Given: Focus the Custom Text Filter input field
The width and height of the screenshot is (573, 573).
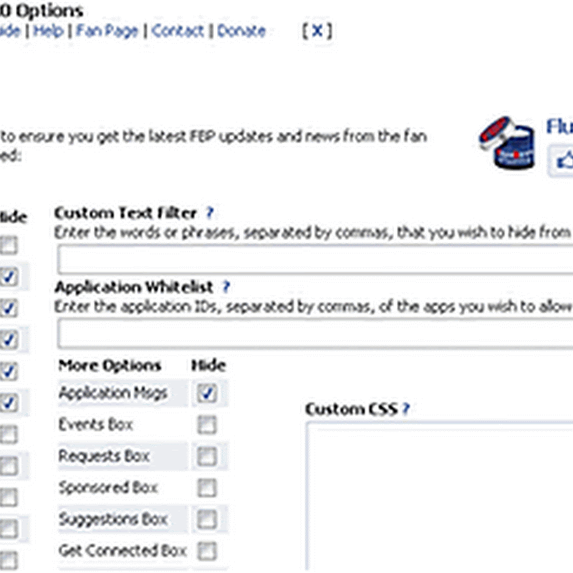Looking at the screenshot, I should (x=315, y=259).
